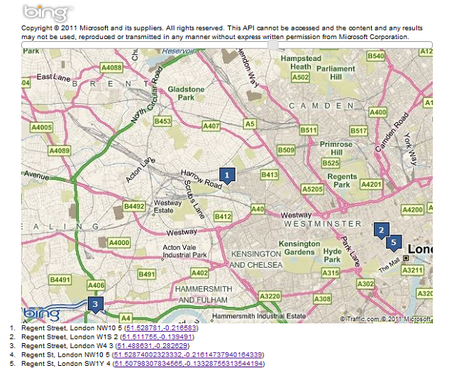Follow the 51.488631,-0.282629 link
Viewport: 454px width, 368px height.
tap(153, 346)
